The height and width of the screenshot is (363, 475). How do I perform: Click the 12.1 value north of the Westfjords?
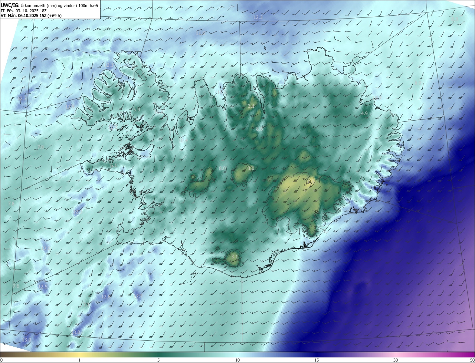109,65
